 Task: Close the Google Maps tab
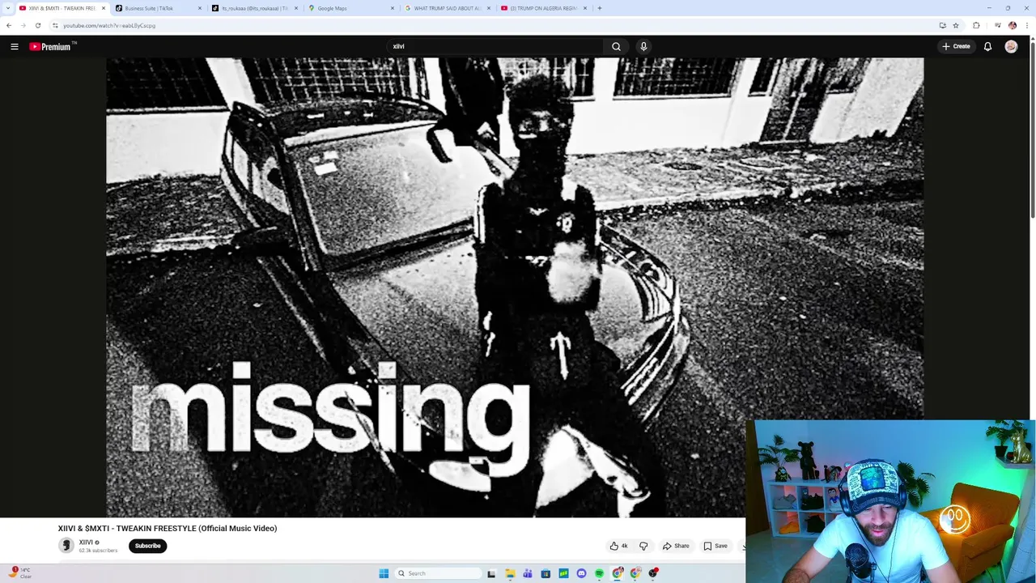click(393, 8)
